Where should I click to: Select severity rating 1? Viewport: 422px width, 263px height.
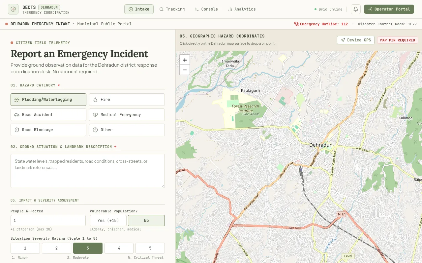(x=25, y=248)
